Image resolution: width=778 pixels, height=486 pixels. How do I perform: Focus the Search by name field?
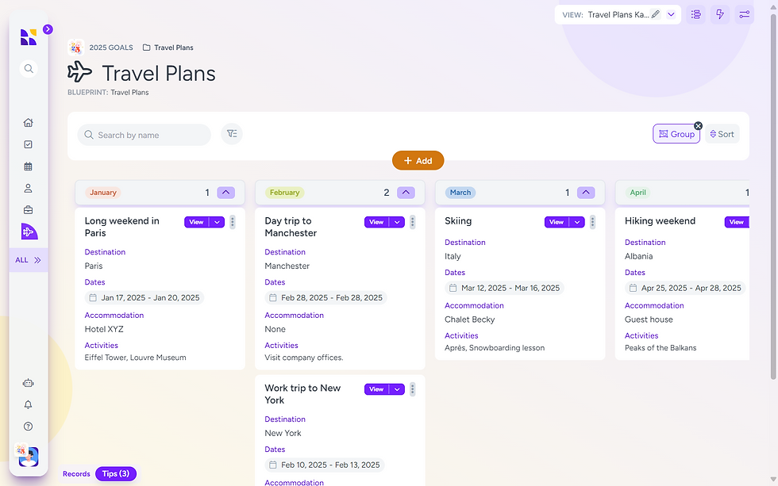pos(144,135)
